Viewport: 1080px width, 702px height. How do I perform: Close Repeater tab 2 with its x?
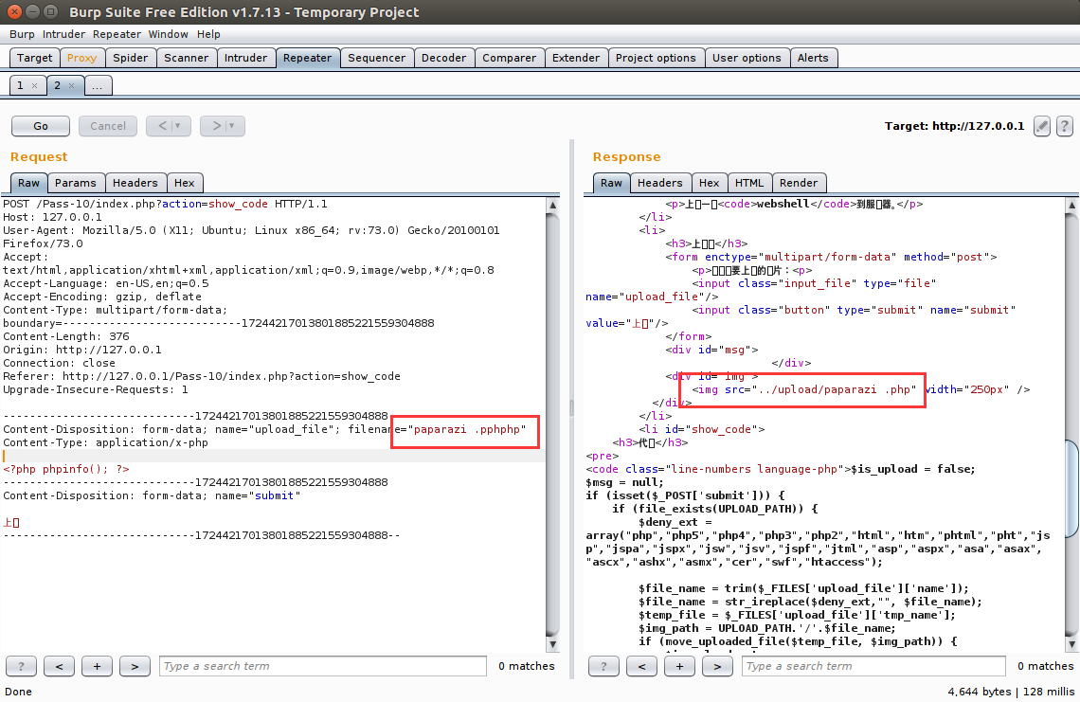(x=72, y=86)
